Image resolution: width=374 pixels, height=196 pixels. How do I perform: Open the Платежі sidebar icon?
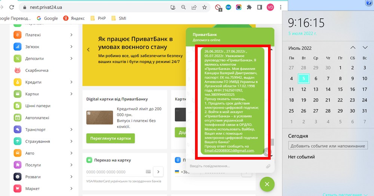(18, 35)
